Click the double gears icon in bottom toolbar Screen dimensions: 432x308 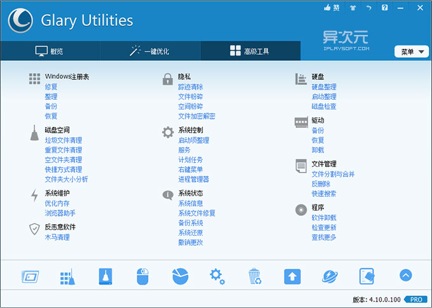click(217, 276)
